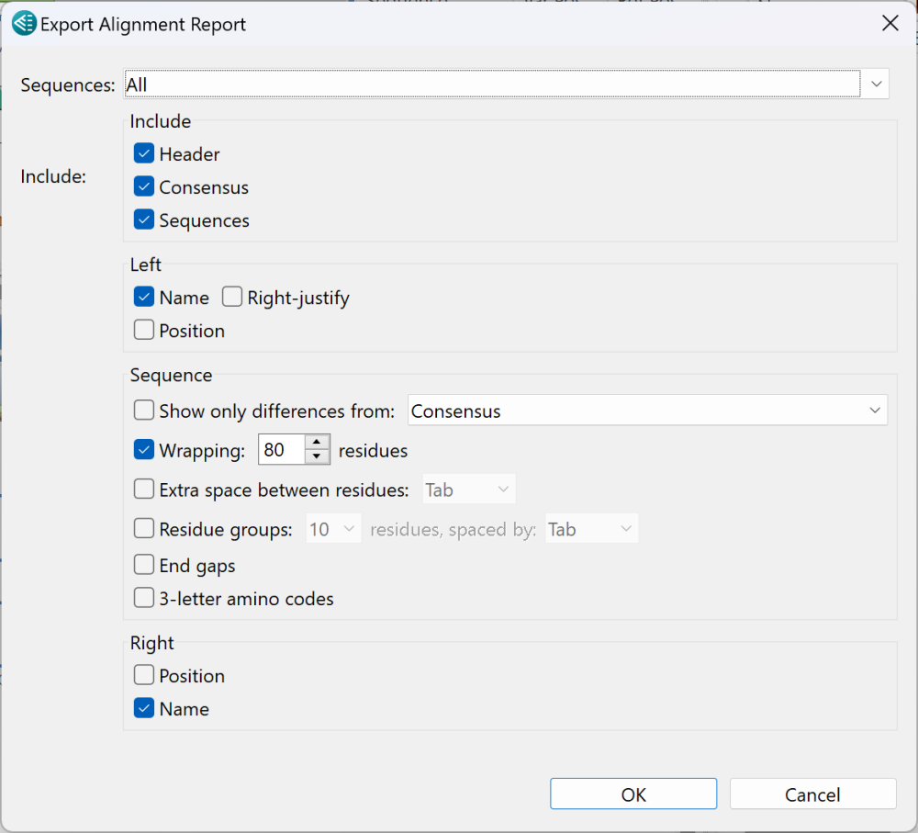Click the OK button
This screenshot has height=833, width=918.
pyautogui.click(x=633, y=794)
